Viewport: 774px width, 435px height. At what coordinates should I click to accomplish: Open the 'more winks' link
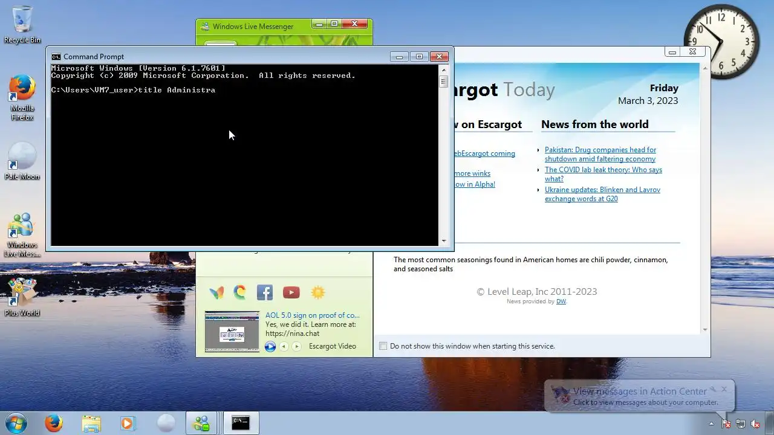[x=472, y=173]
